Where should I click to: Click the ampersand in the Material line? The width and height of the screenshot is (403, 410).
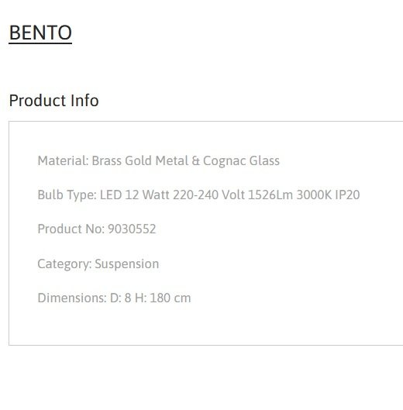[195, 160]
